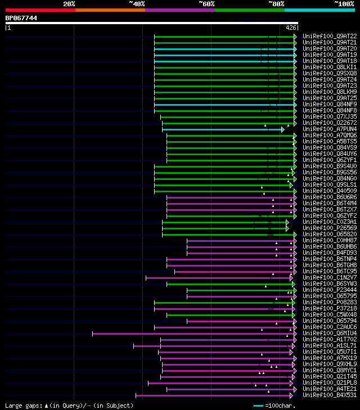This screenshot has height=410, width=360.
Task: Click the UniRef100_A7QMQ6 label
Action: 330,135
